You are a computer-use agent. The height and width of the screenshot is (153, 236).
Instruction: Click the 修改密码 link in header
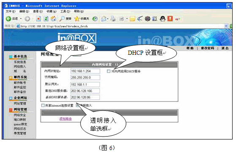[x=208, y=48]
